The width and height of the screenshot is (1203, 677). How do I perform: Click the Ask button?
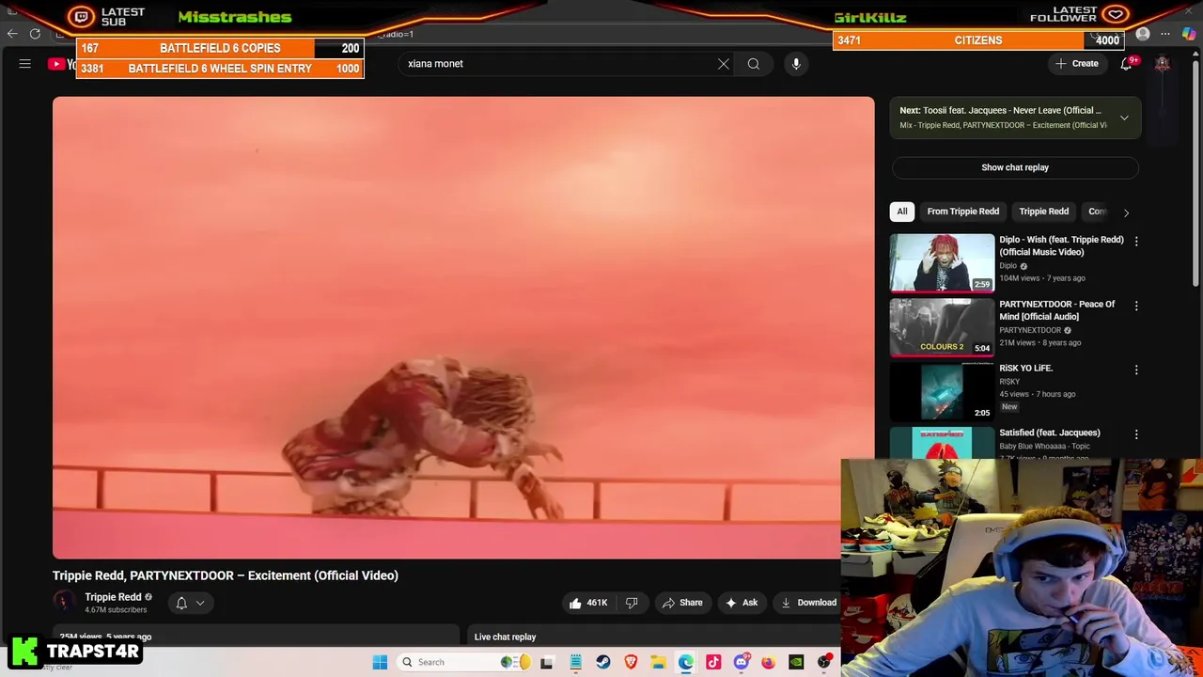741,603
